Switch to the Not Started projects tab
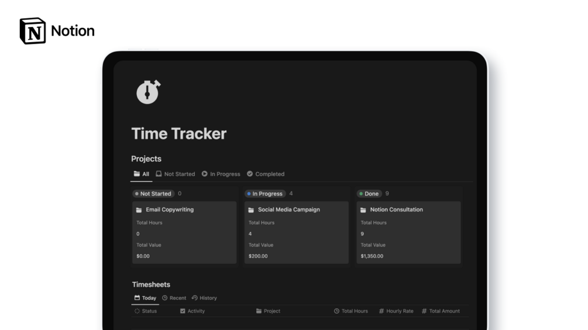 point(176,174)
